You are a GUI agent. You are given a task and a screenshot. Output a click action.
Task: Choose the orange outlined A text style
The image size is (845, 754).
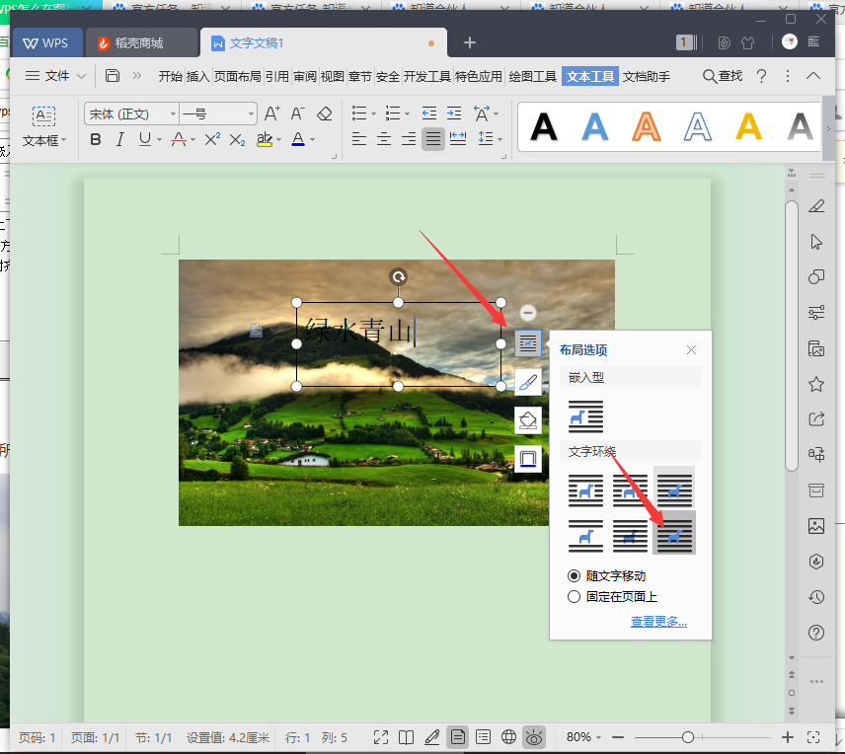click(x=647, y=126)
